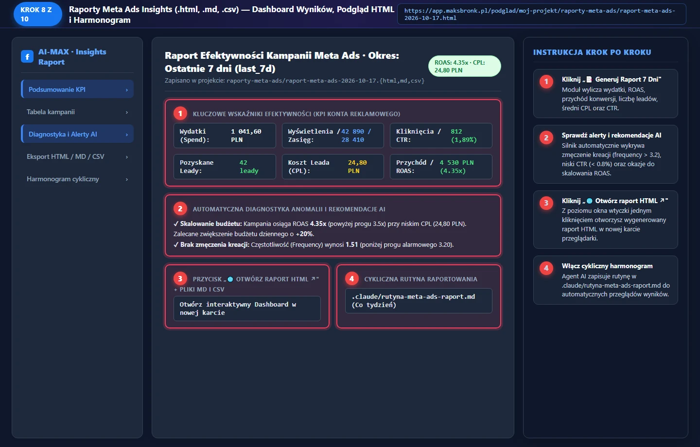Image resolution: width=700 pixels, height=447 pixels.
Task: Select the Pozyskane Leady KPI card
Action: point(225,167)
